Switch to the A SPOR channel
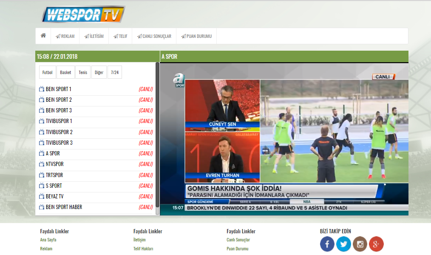This screenshot has height=255, width=431. pos(53,153)
